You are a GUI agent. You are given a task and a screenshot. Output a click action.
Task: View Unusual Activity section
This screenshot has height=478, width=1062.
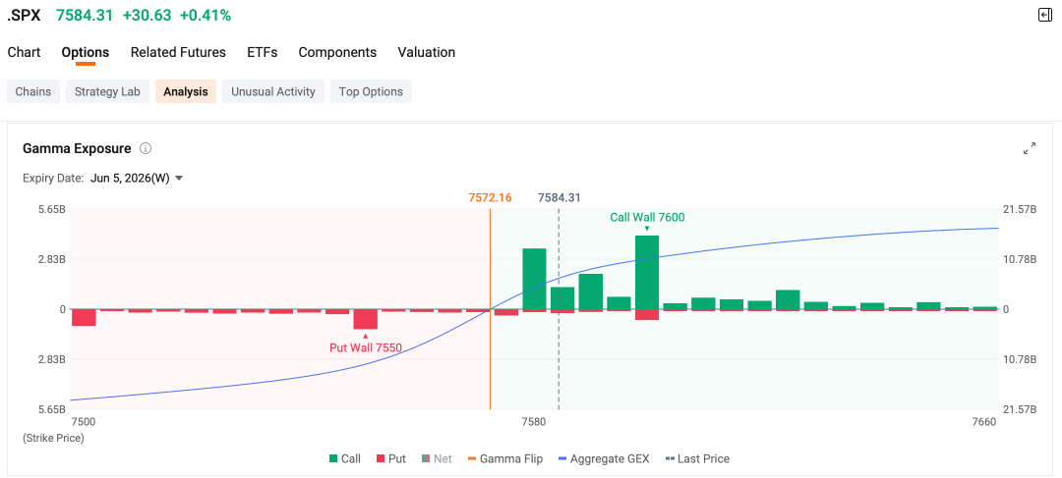[273, 91]
